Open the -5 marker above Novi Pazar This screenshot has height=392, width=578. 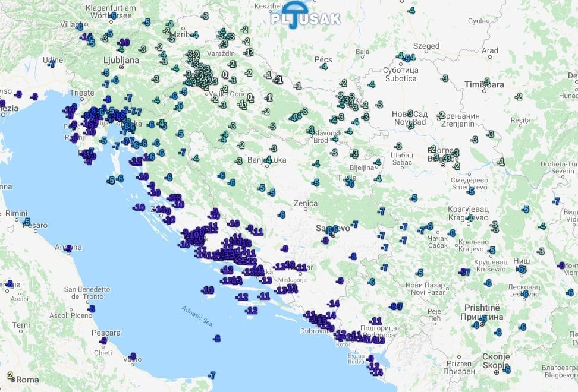[x=420, y=273]
